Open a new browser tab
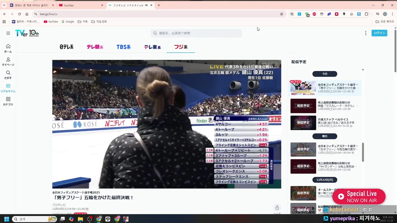Screen dimensions: 397x223 (x=159, y=5)
